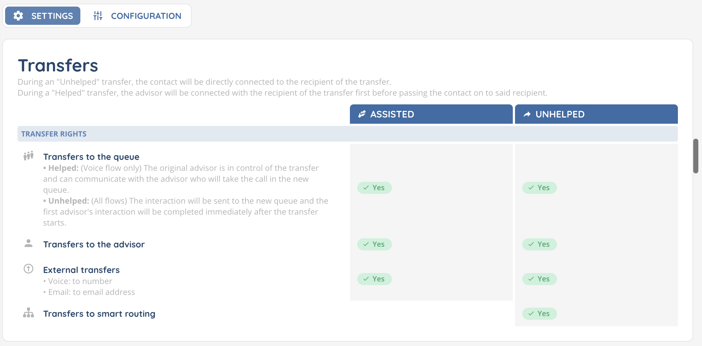Toggle Assisted Yes for advisor transfers
The width and height of the screenshot is (702, 346).
(374, 244)
